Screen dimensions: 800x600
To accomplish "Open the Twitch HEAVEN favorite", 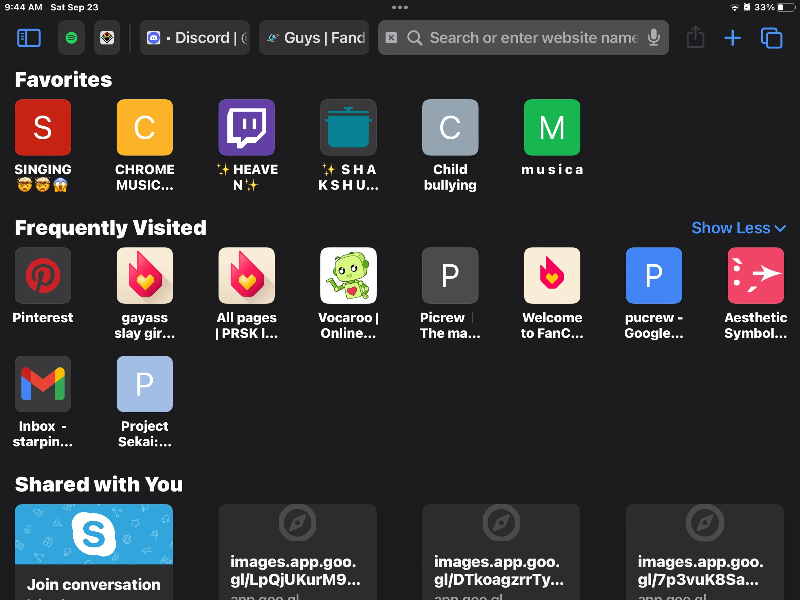I will [247, 127].
